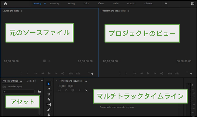Expand Program monitor transport overflow chevron
The height and width of the screenshot is (117, 197).
coord(187,72)
